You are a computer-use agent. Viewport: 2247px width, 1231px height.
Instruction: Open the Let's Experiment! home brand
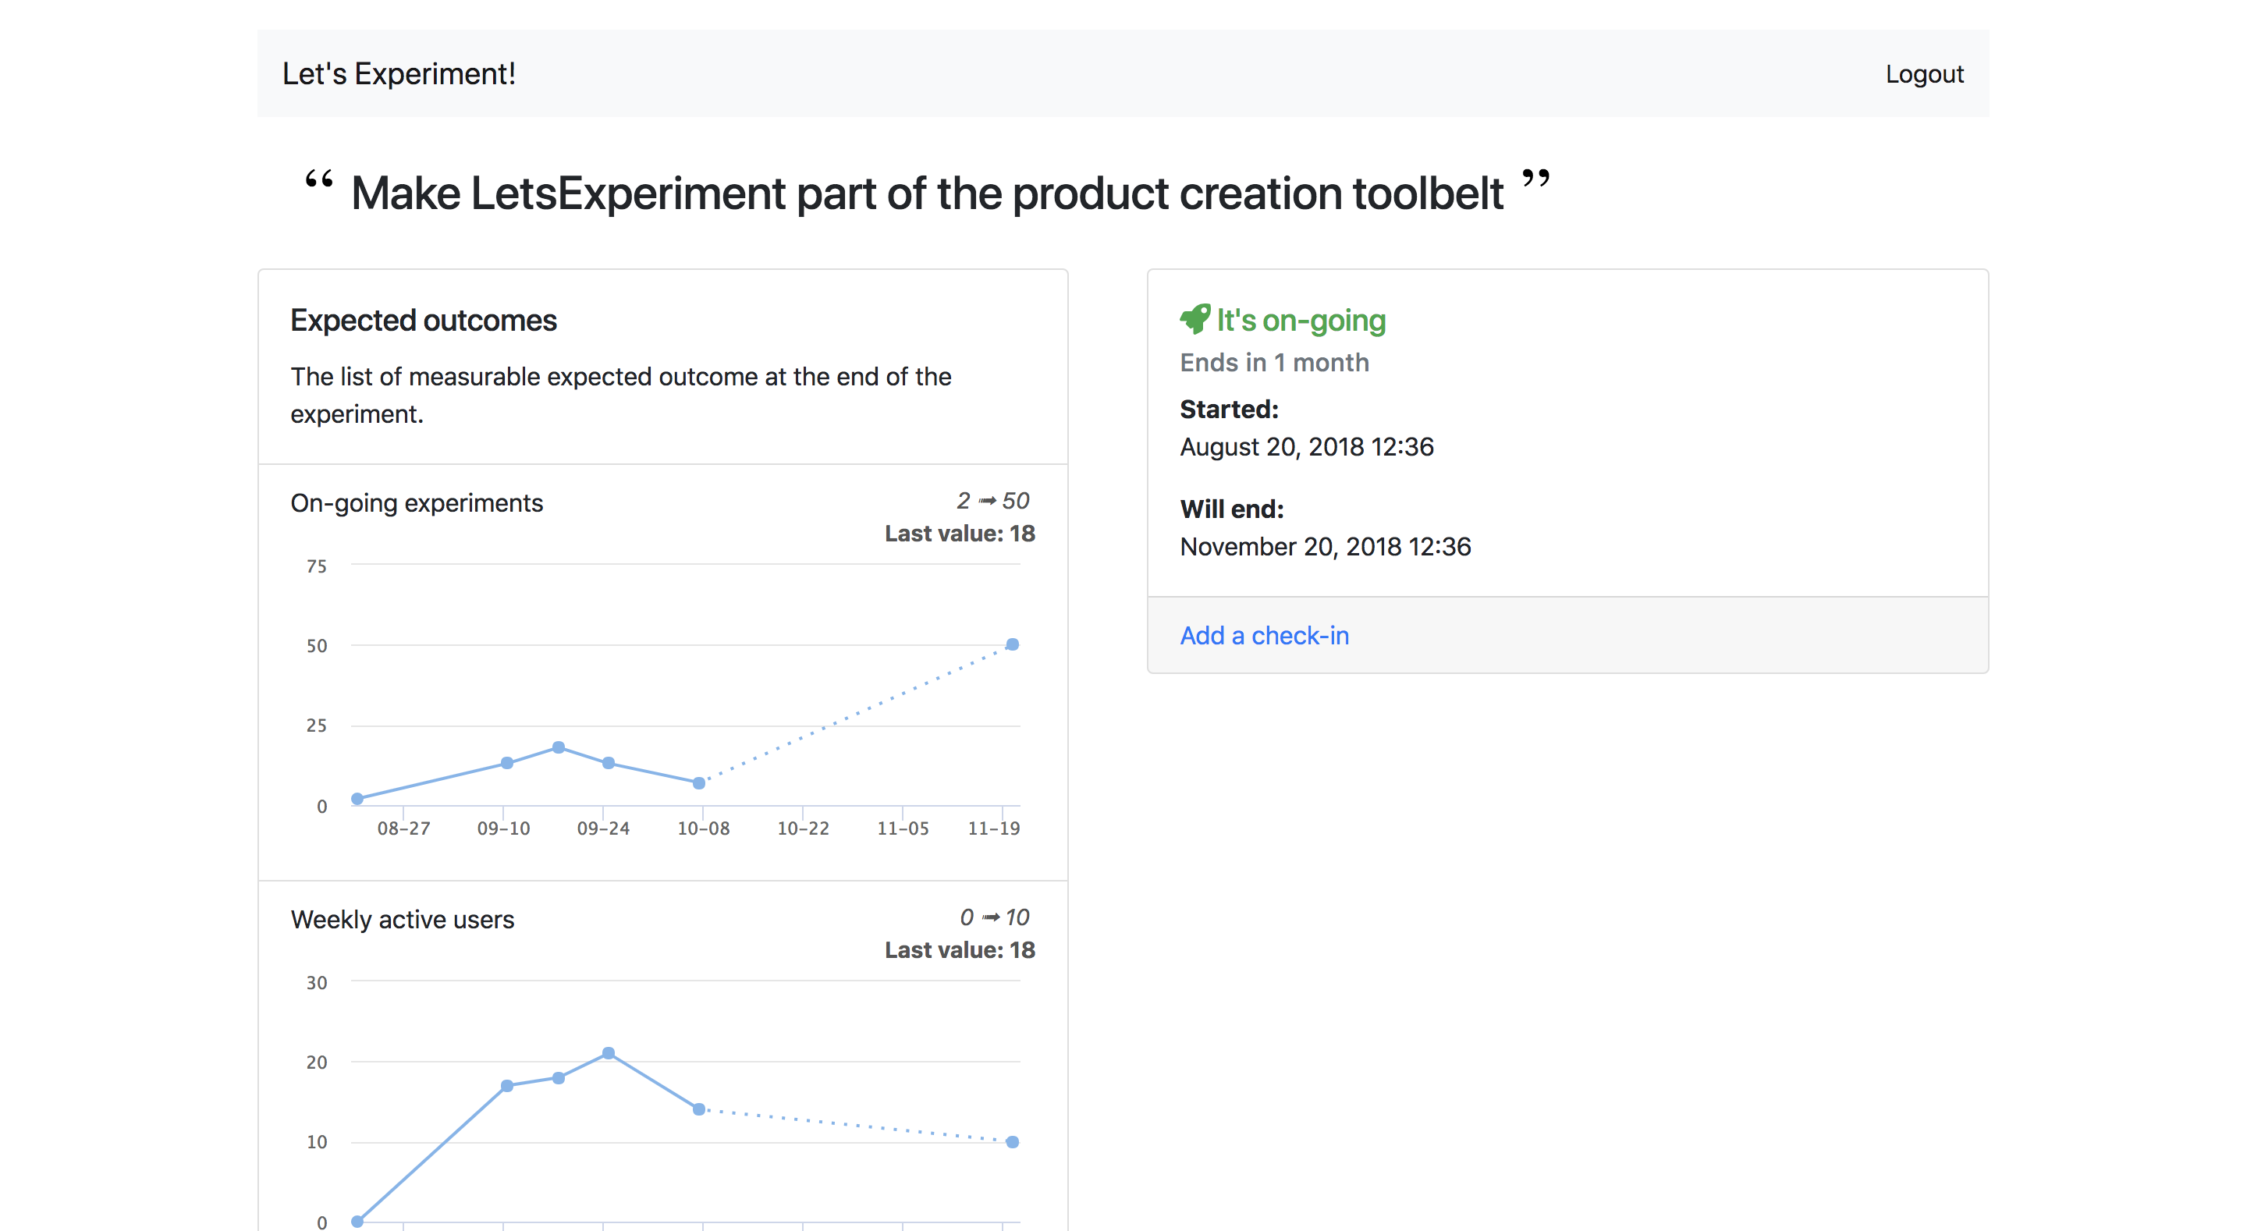click(x=399, y=74)
